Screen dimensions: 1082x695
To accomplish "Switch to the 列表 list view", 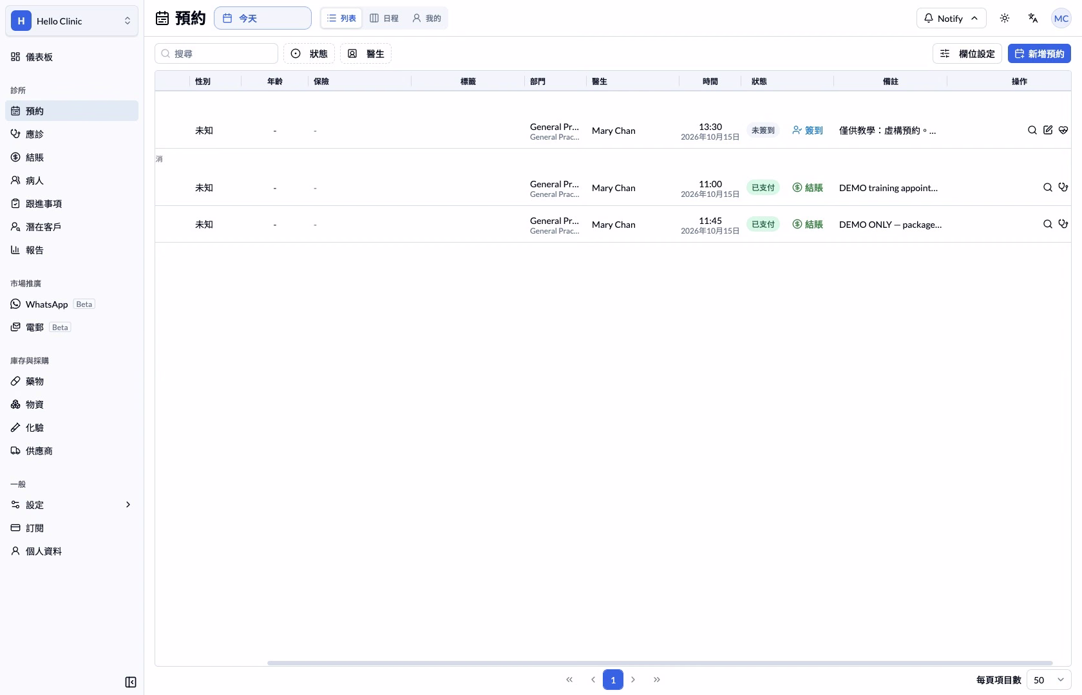I will [341, 18].
